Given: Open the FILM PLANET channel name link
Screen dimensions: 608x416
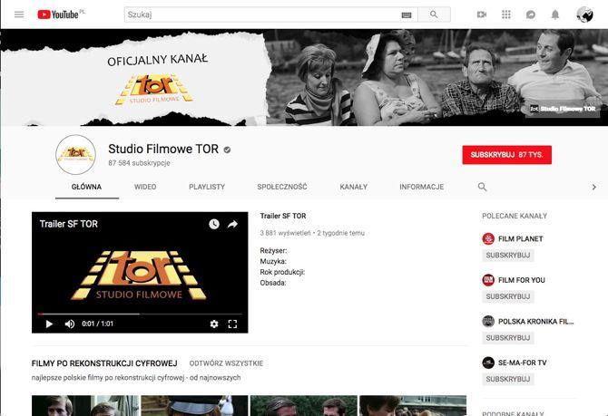Looking at the screenshot, I should point(520,239).
